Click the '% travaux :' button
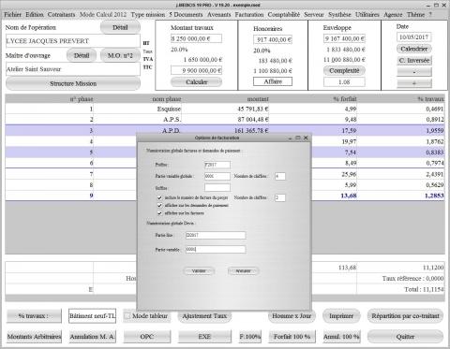 34,316
